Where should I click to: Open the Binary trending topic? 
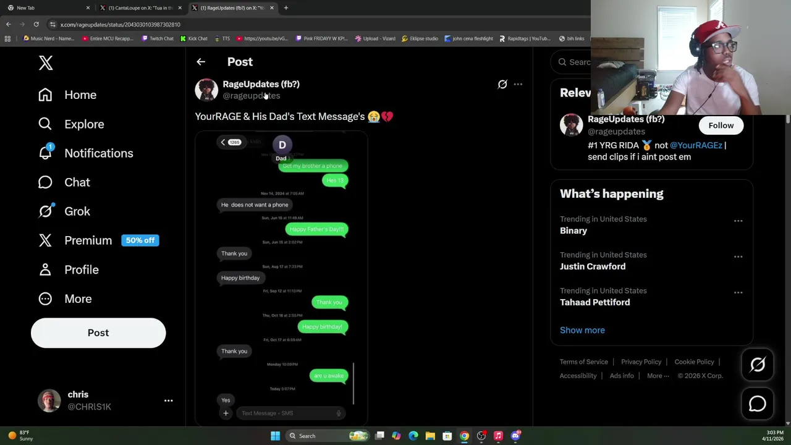point(573,231)
